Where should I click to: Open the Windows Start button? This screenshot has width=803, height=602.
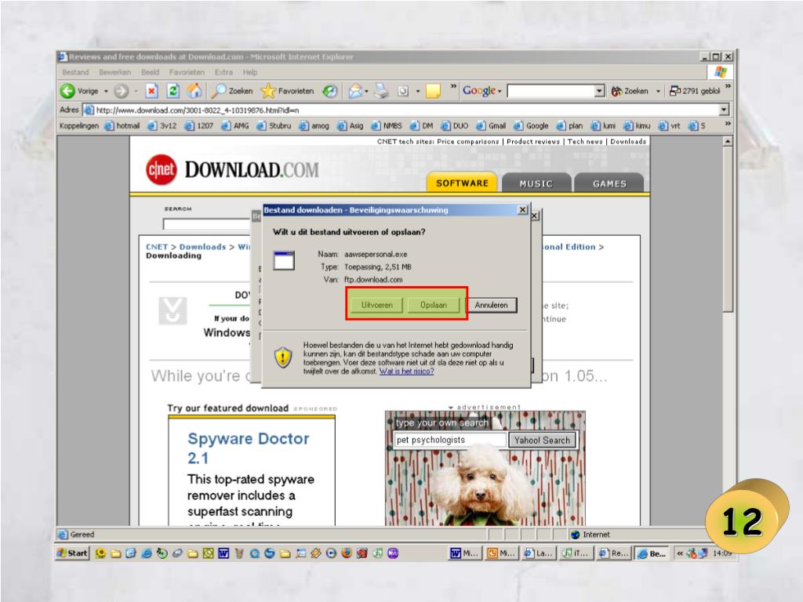click(73, 553)
